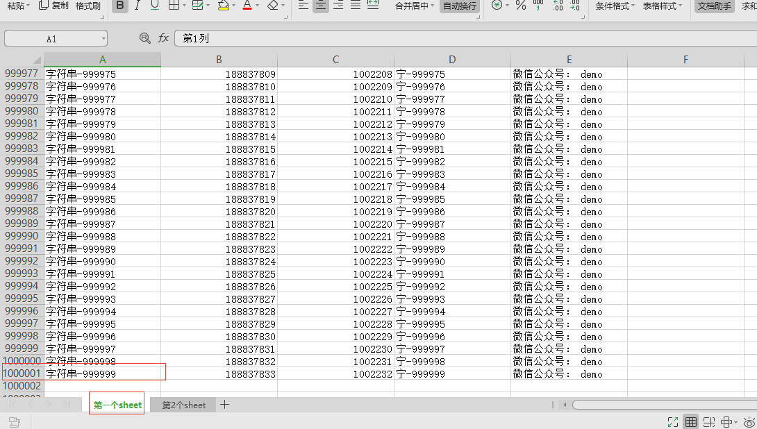This screenshot has height=429, width=757.
Task: Increase decimal places
Action: [558, 6]
